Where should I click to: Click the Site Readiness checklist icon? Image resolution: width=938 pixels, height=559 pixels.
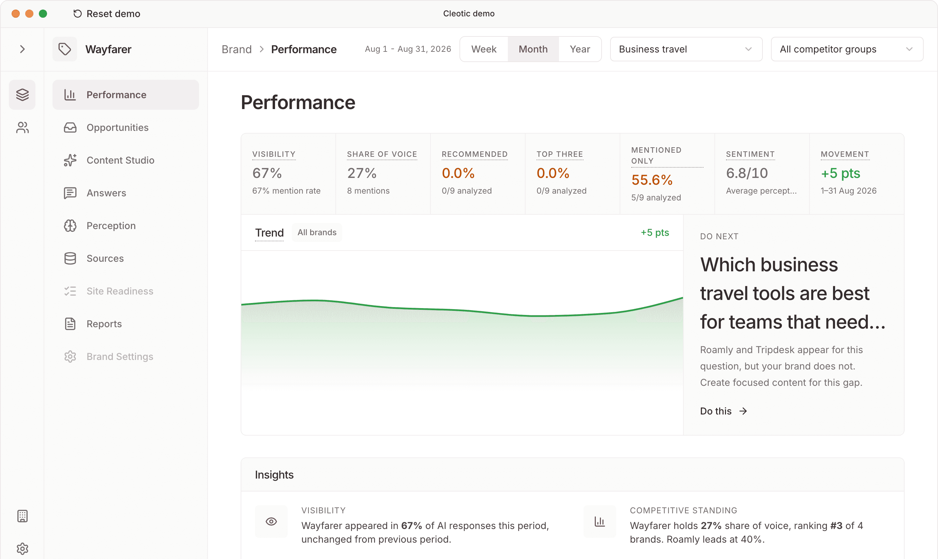point(70,291)
